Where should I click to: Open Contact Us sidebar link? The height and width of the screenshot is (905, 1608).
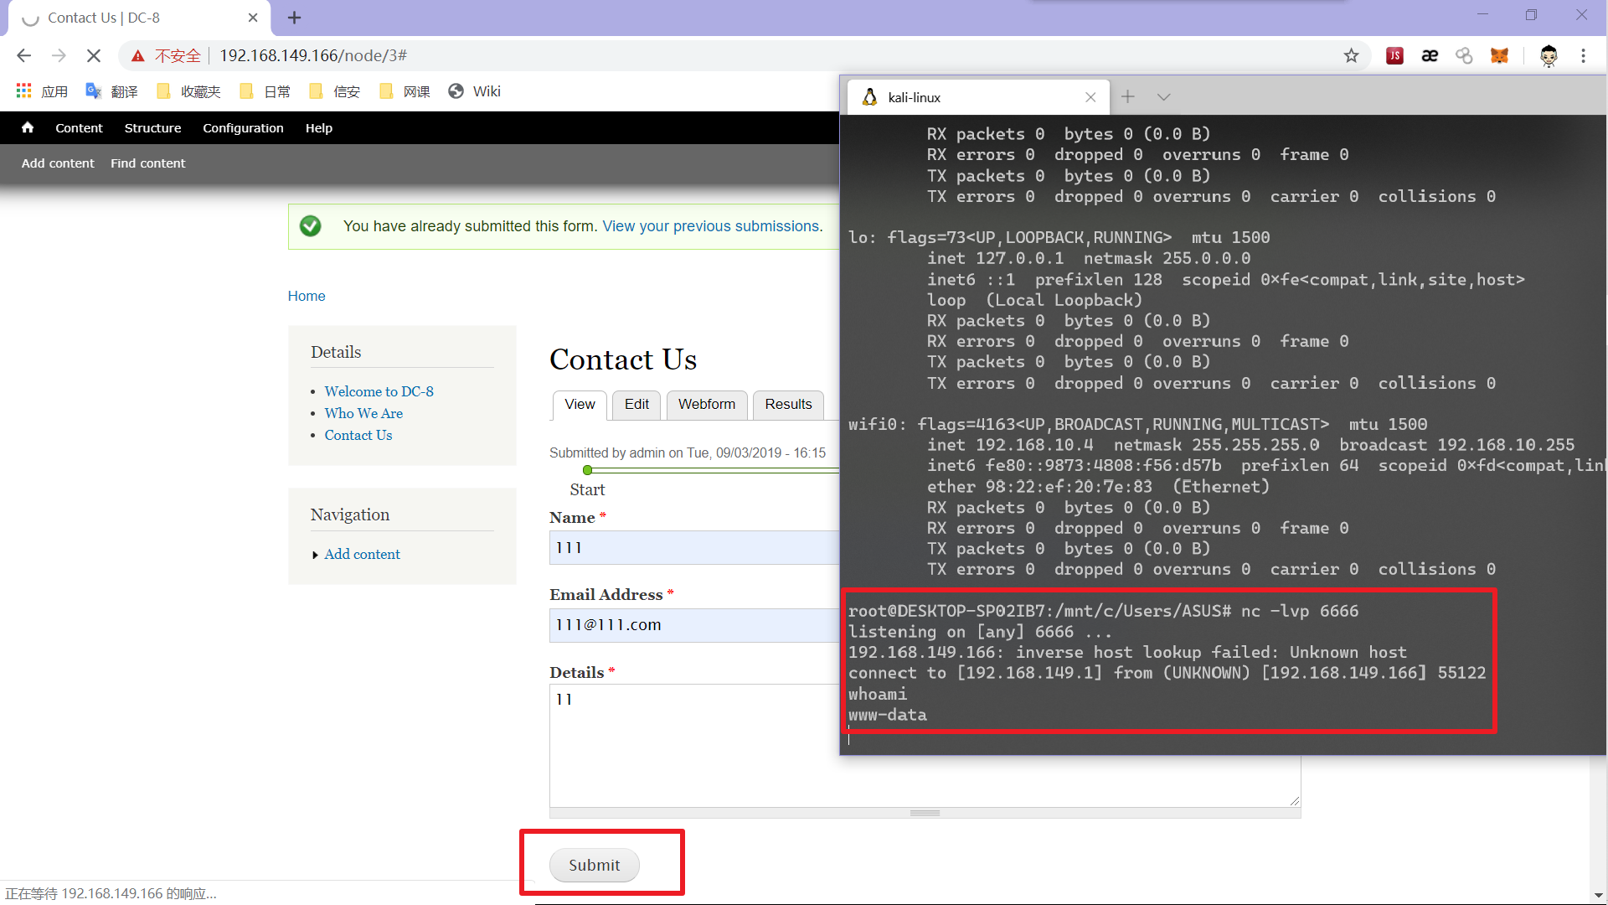[x=358, y=435]
